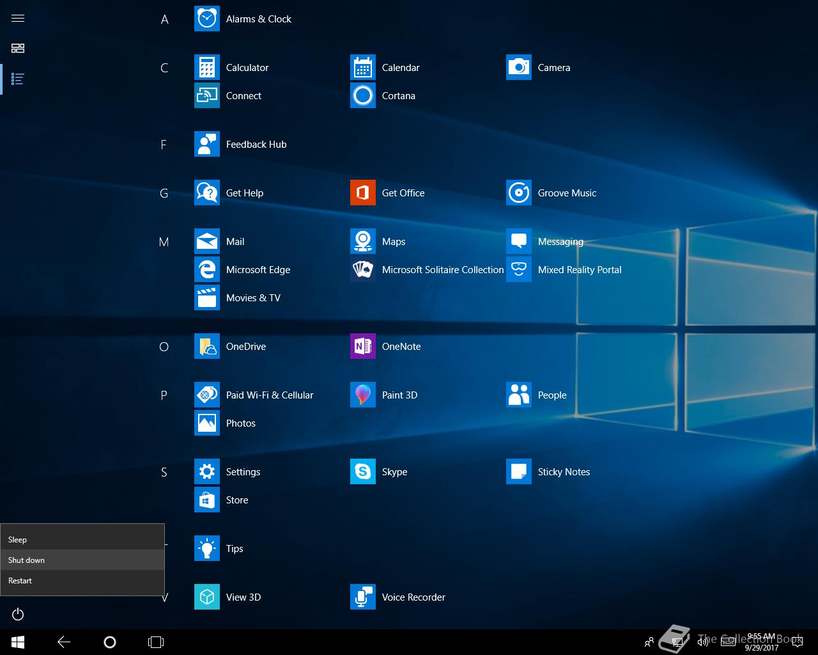Viewport: 818px width, 655px height.
Task: Launch the Groove Music icon
Action: coord(519,193)
